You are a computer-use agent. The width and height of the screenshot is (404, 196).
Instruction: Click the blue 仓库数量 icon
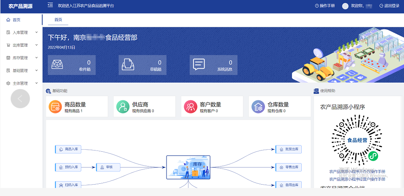[x=258, y=107]
